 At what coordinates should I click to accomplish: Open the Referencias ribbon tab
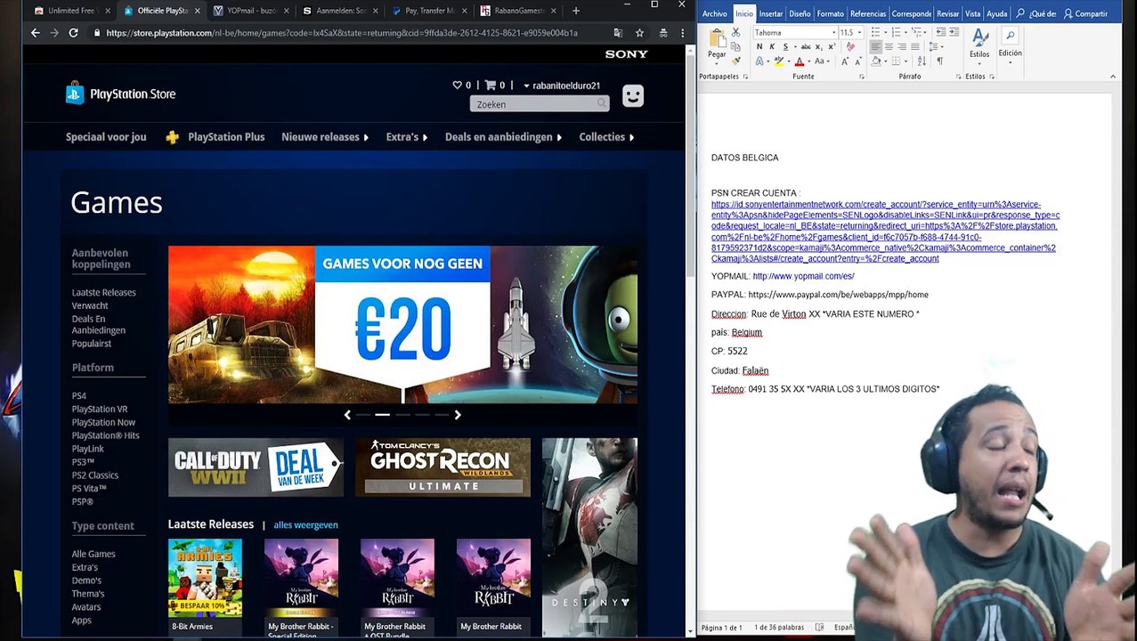coord(868,13)
